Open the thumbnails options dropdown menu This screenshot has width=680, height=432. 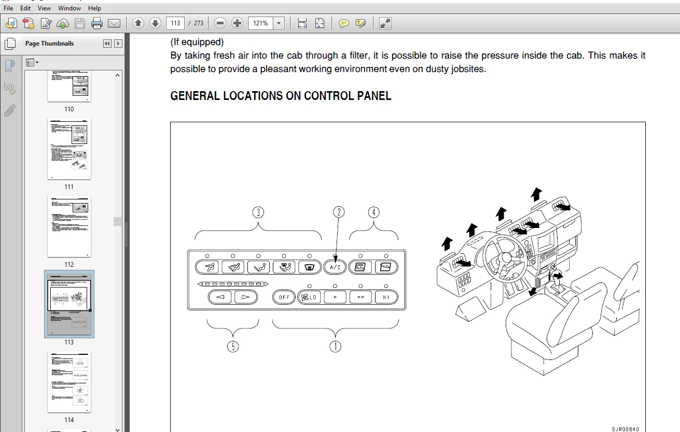click(x=32, y=62)
